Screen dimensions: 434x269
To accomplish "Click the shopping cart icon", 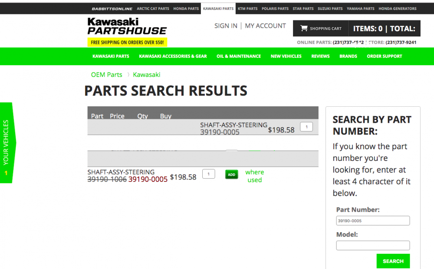I will click(304, 28).
